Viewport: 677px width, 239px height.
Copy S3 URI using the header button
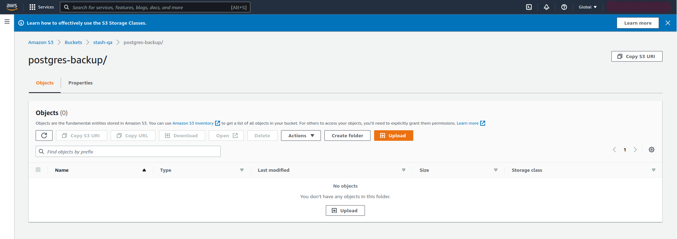coord(637,56)
